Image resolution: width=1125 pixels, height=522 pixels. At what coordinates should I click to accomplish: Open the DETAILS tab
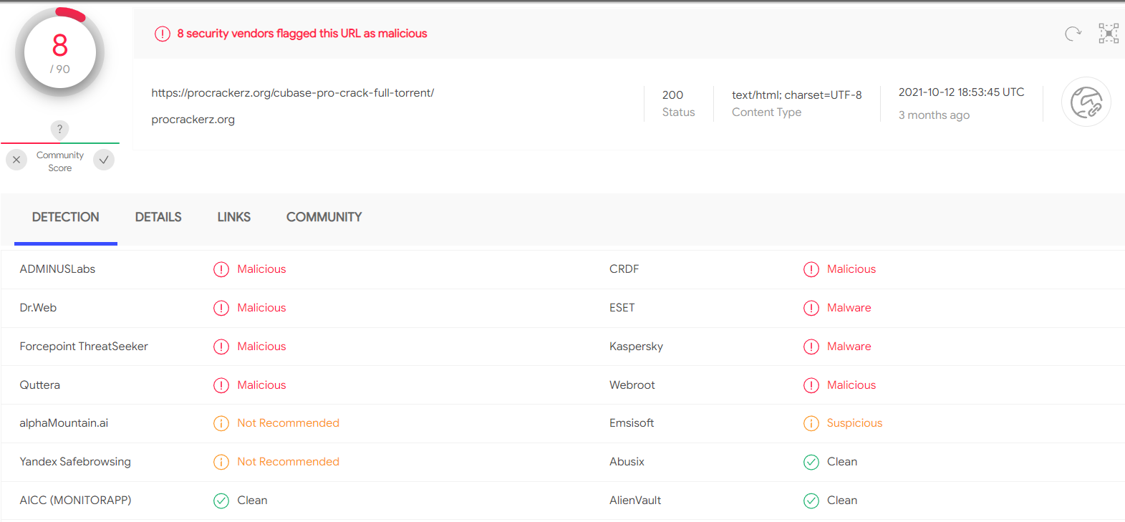pos(158,217)
